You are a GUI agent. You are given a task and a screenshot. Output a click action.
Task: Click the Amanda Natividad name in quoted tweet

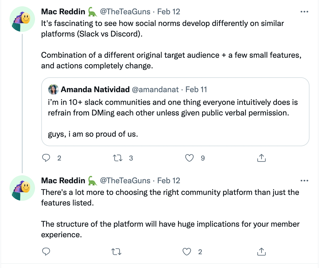(95, 90)
